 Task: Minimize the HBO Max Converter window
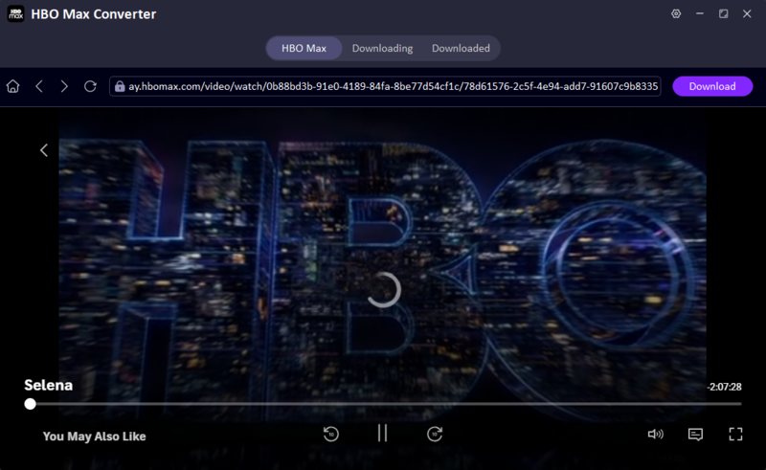pyautogui.click(x=700, y=13)
